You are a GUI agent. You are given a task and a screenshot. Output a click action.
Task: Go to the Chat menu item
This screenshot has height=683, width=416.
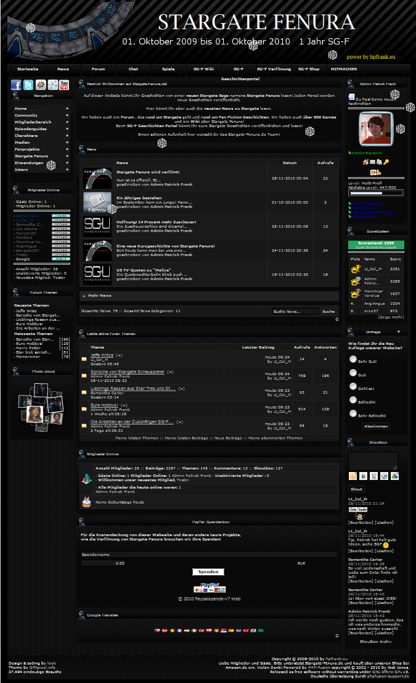click(134, 69)
